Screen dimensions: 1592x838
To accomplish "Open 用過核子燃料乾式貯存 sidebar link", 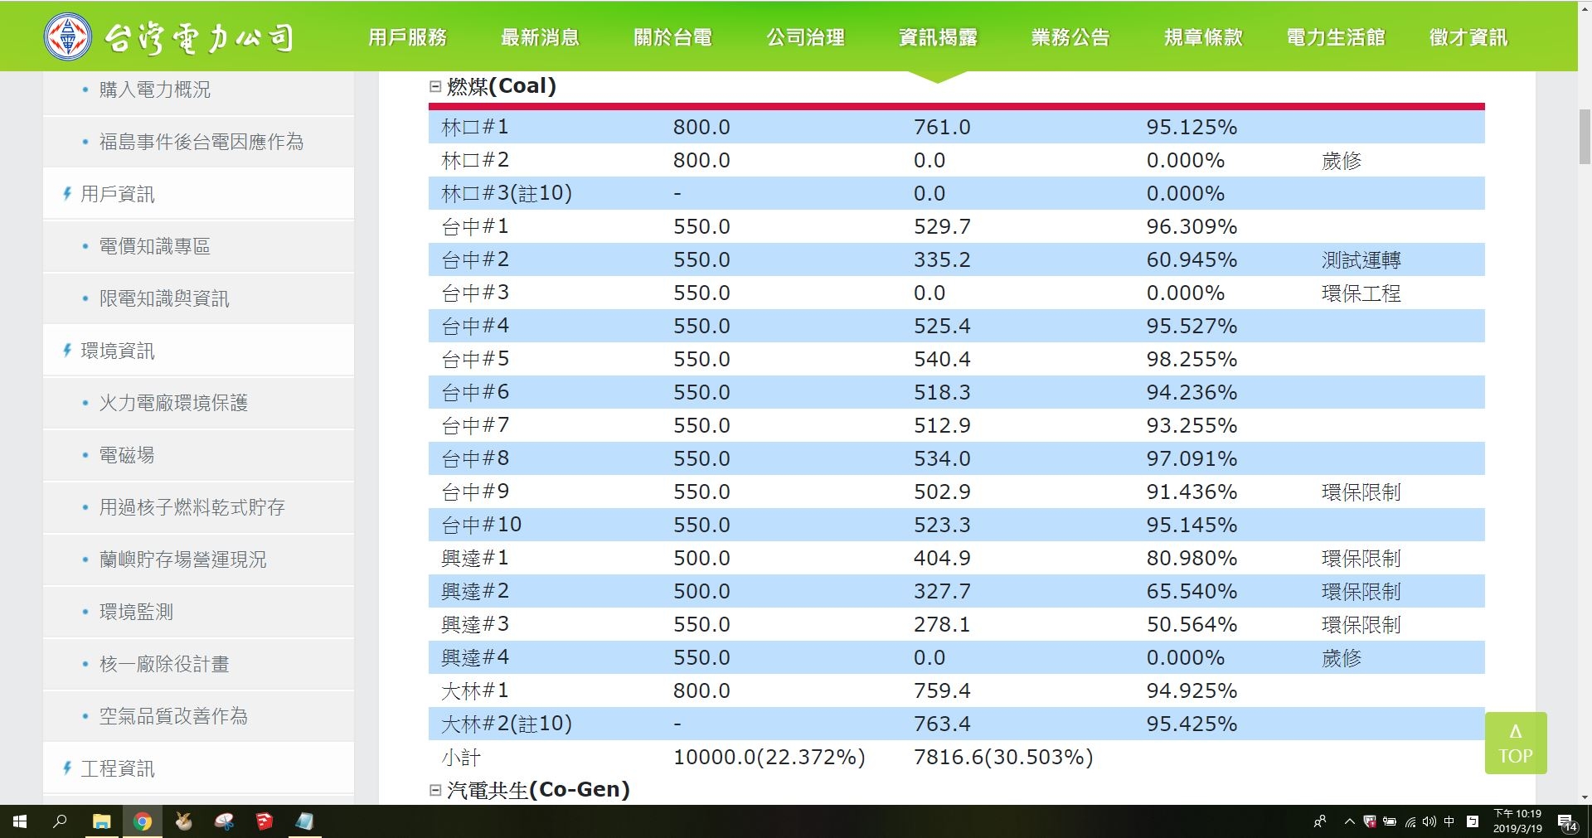I will (x=192, y=507).
